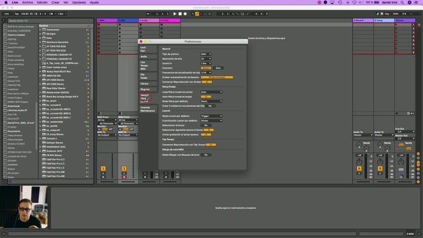The width and height of the screenshot is (423, 238).
Task: Open the Tipo de archivo dropdown
Action: tap(206, 54)
